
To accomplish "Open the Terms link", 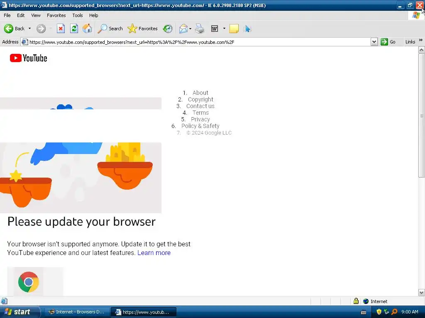I will coord(200,113).
